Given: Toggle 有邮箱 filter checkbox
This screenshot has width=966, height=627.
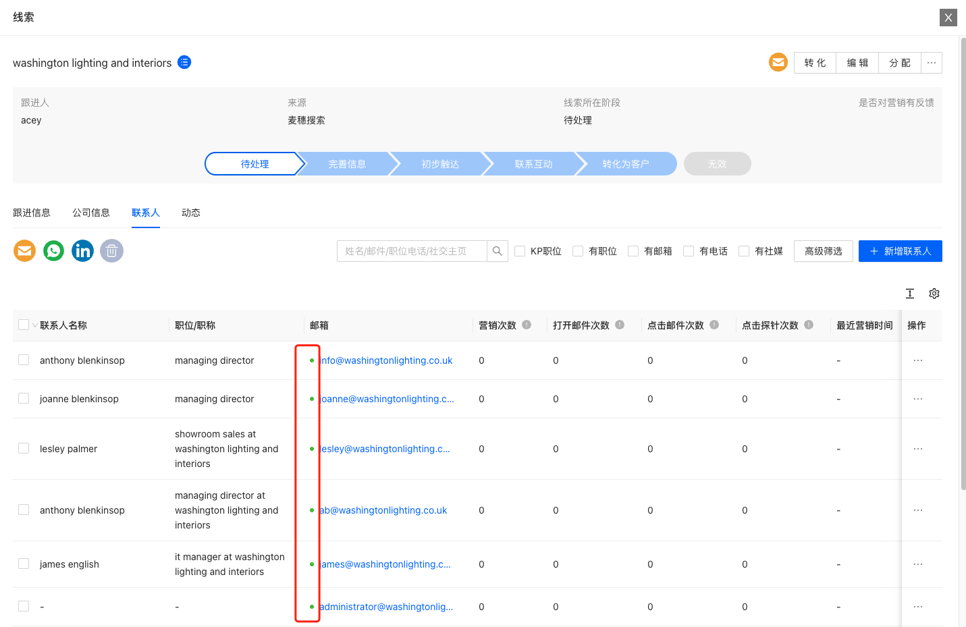Looking at the screenshot, I should pos(633,251).
